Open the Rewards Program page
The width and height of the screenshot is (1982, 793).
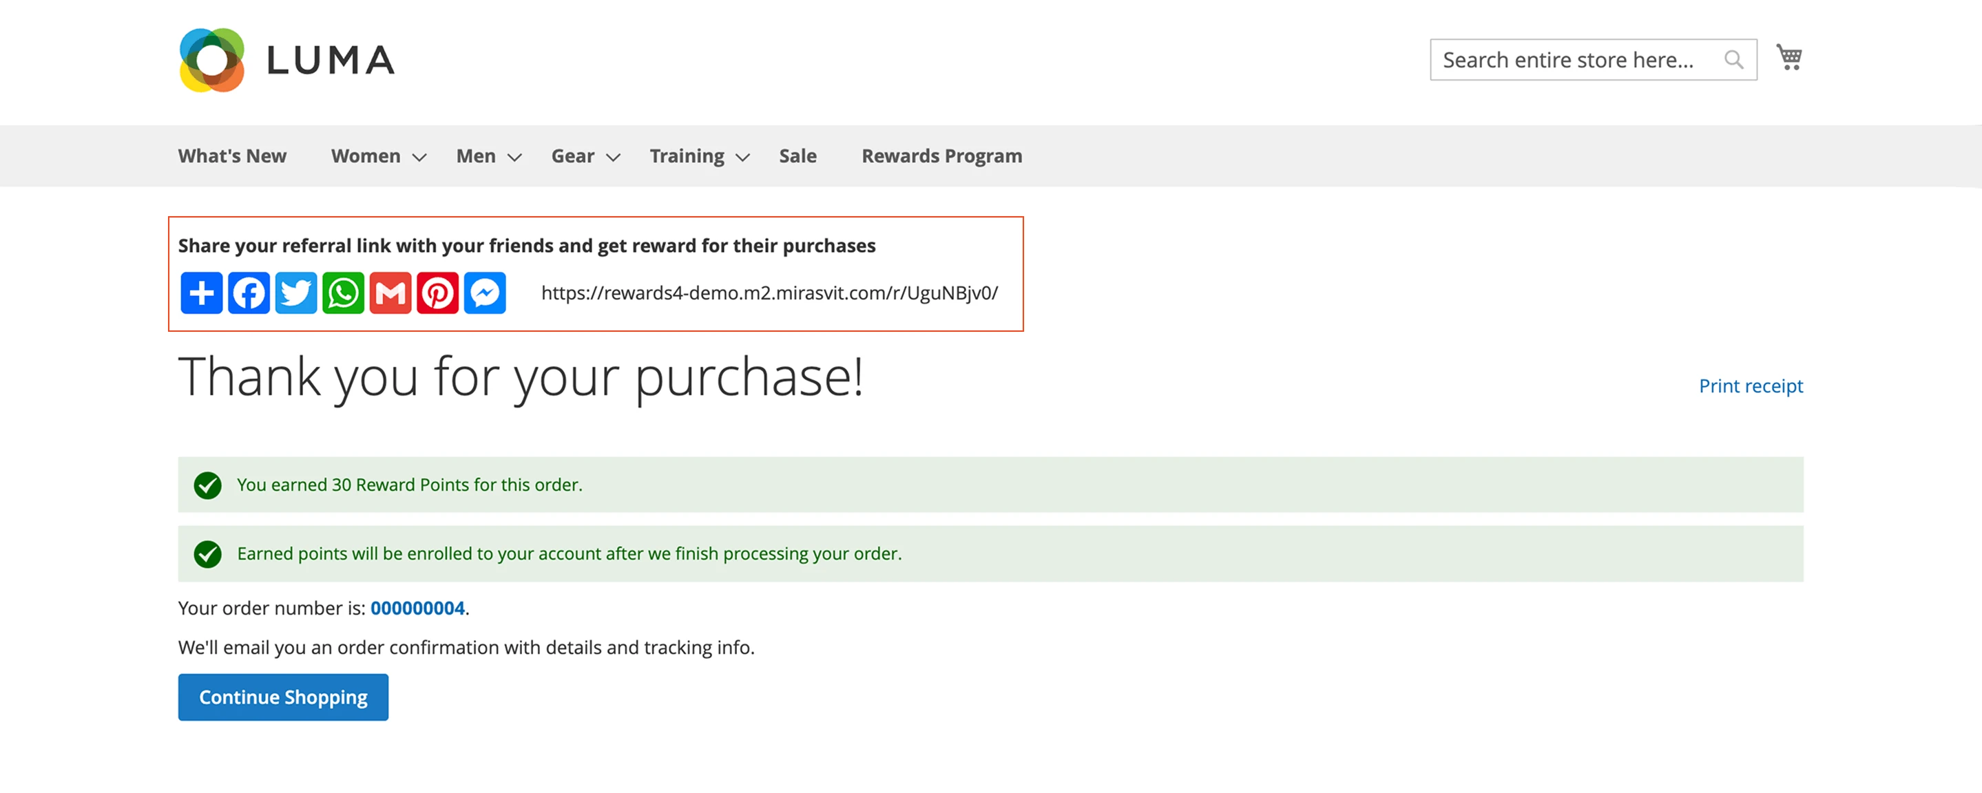click(x=941, y=156)
